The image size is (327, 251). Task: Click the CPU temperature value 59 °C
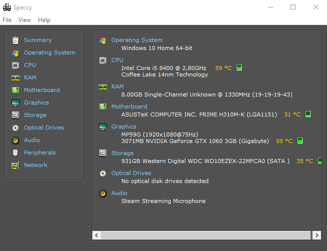pyautogui.click(x=224, y=68)
